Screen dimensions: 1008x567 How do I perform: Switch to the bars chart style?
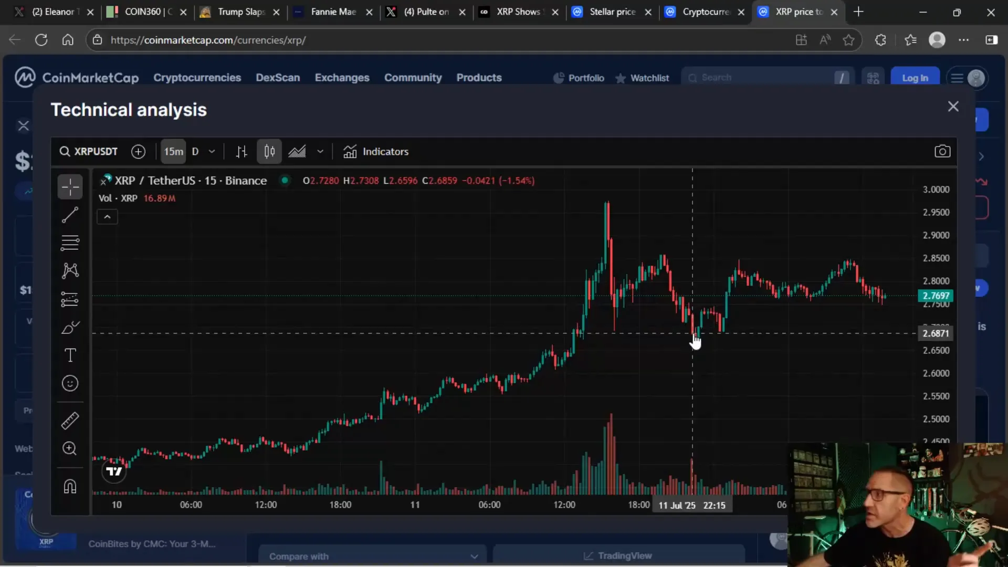click(241, 152)
